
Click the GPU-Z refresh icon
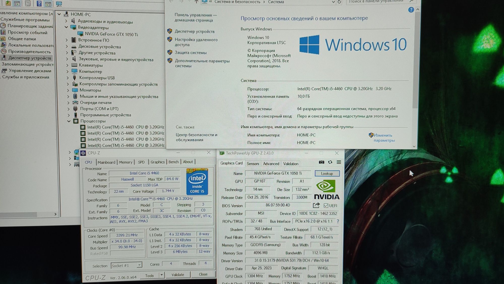coord(330,162)
